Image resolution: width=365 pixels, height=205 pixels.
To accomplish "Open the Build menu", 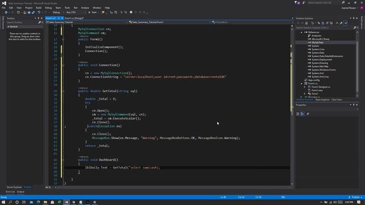I will click(x=39, y=7).
